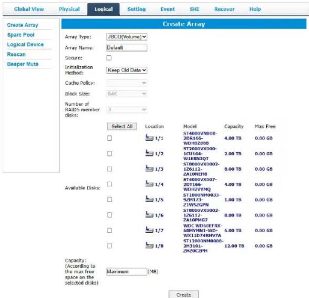
Task: Click the 1/5 location label
Action: click(x=159, y=200)
